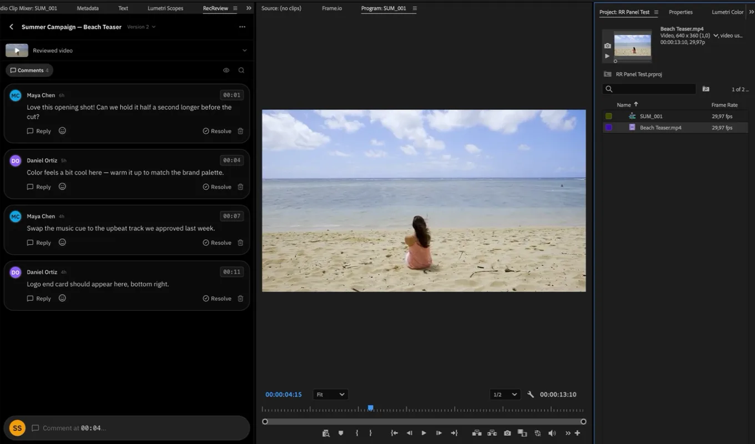Reply to the logo end card comment

coord(39,299)
